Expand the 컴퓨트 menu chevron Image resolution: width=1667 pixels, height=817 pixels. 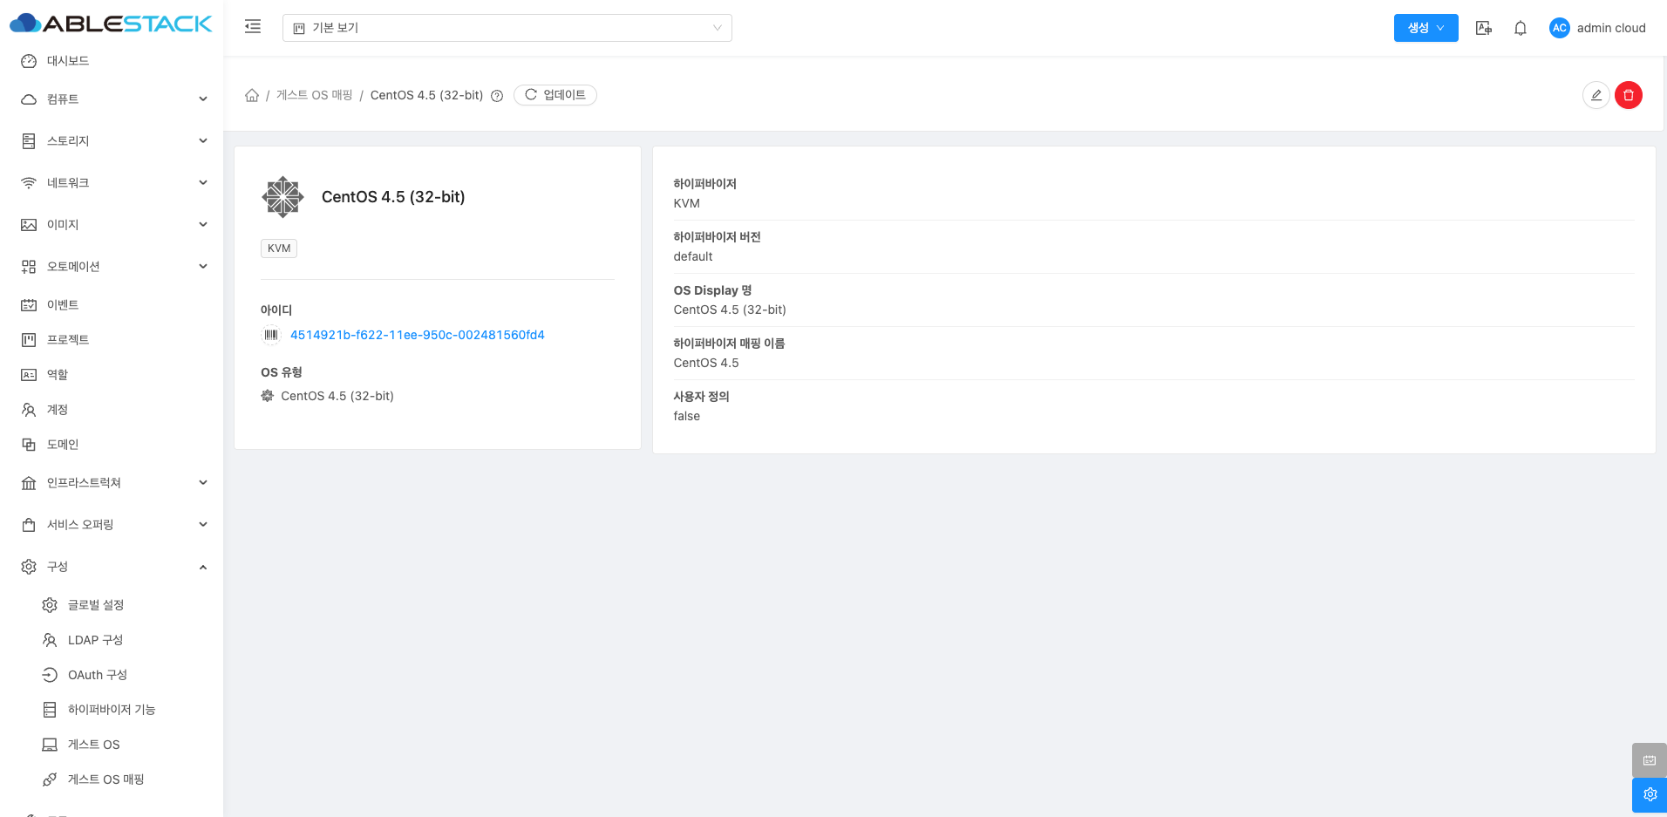(x=203, y=99)
